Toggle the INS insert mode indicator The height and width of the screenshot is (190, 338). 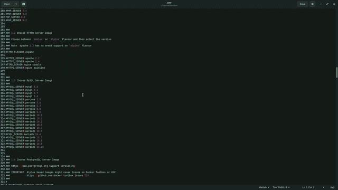click(x=332, y=187)
